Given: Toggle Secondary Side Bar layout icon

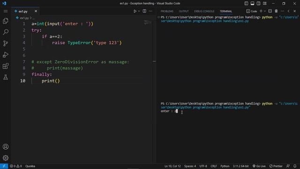Looking at the screenshot, I should click(x=258, y=3).
